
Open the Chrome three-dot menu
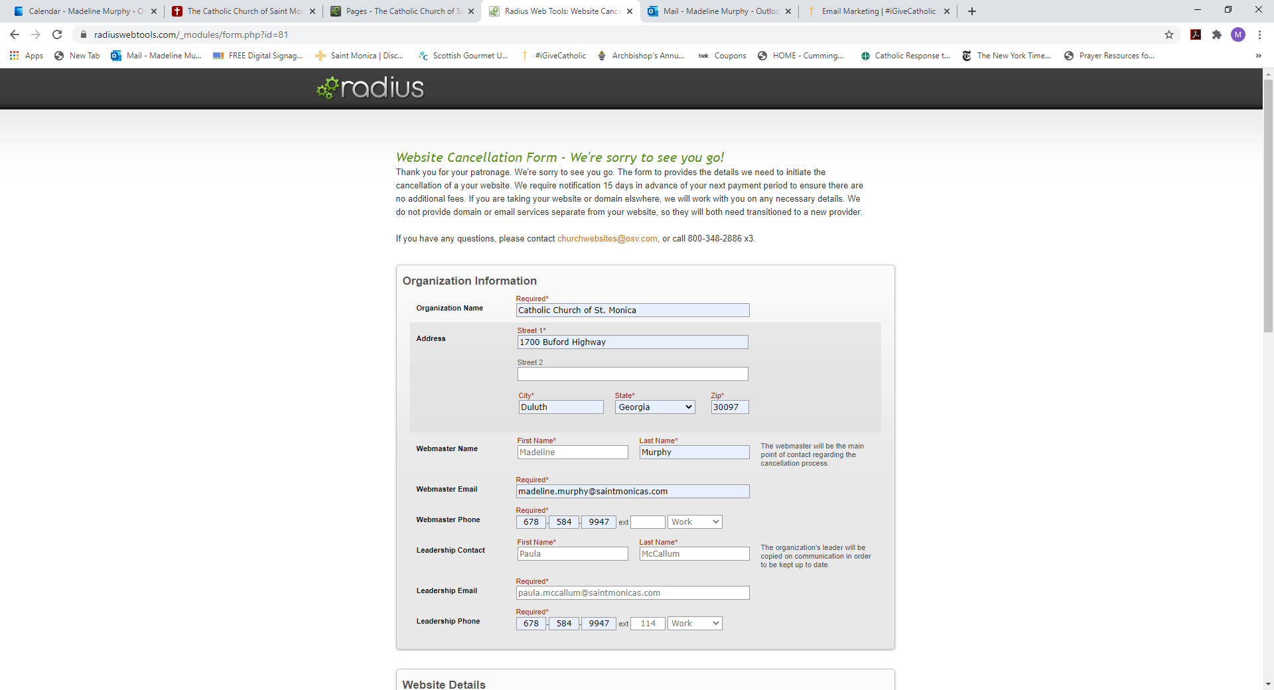click(1259, 34)
